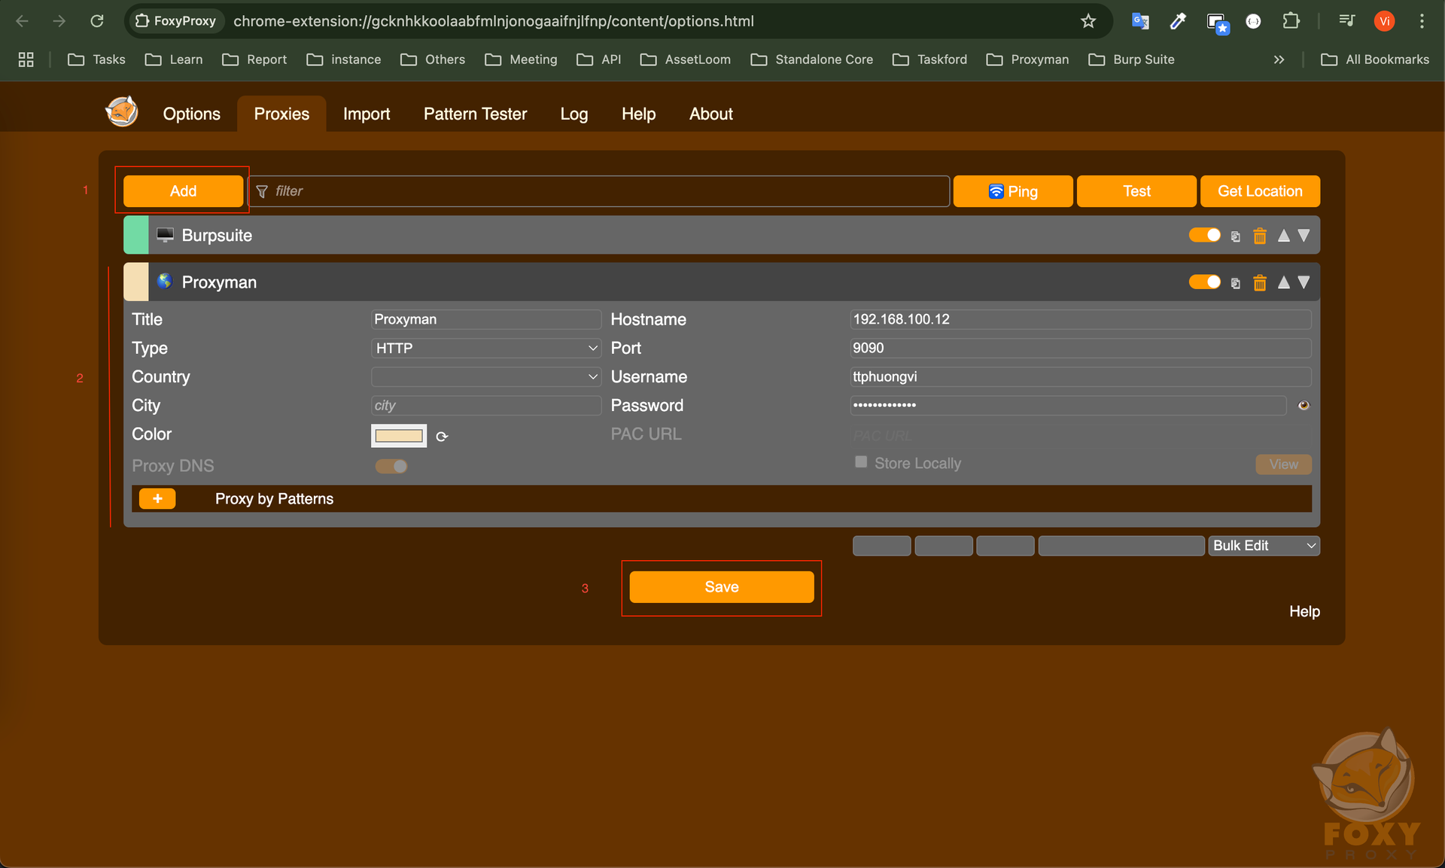Toggle the Burpsuite proxy switch off

pos(1204,235)
